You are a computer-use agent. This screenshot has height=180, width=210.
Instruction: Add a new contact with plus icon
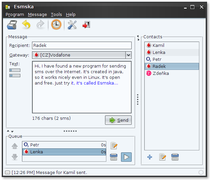pos(150,157)
